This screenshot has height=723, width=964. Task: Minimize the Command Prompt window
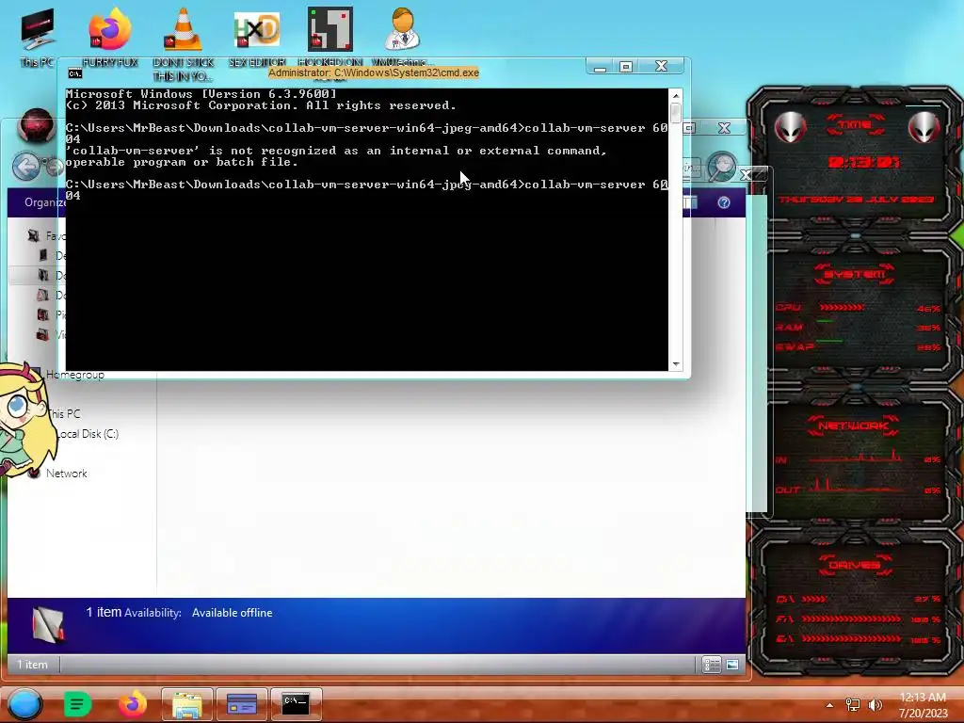point(600,67)
